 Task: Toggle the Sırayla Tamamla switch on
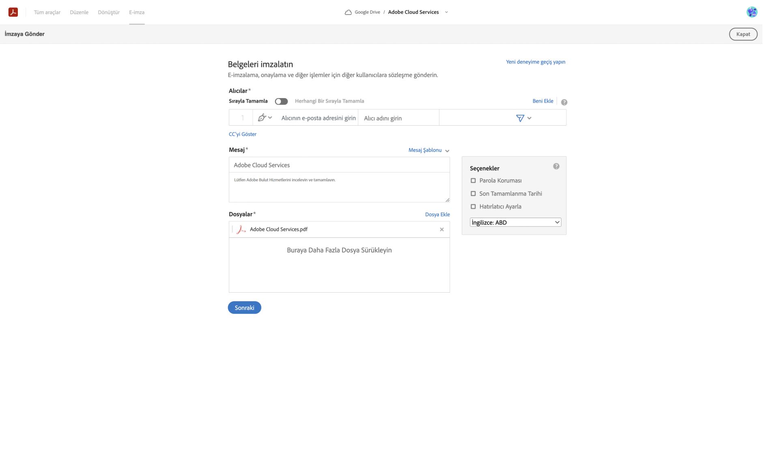coord(280,101)
